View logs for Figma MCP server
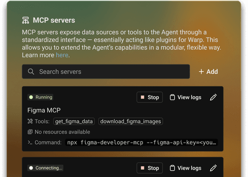The width and height of the screenshot is (248, 177). (x=186, y=97)
